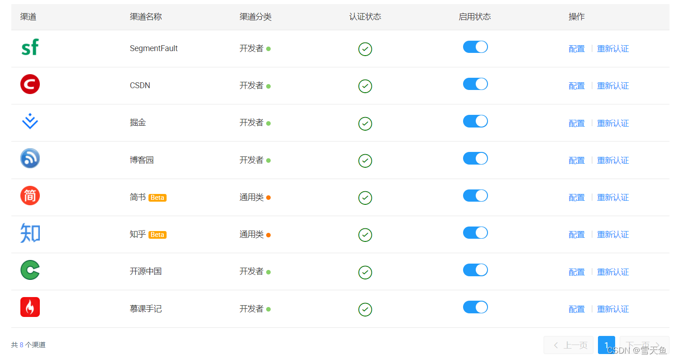Re-authenticate the 掘金 channel
674x359 pixels.
click(x=613, y=123)
